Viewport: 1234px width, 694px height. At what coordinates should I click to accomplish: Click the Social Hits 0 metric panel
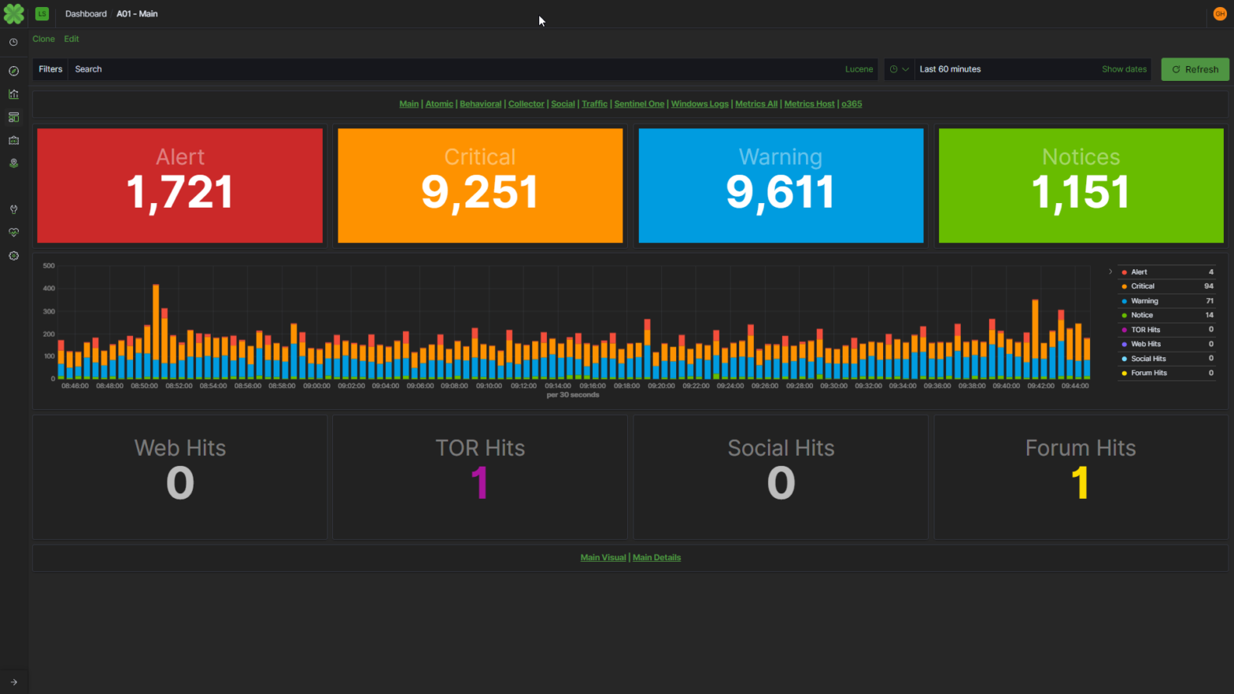click(781, 477)
